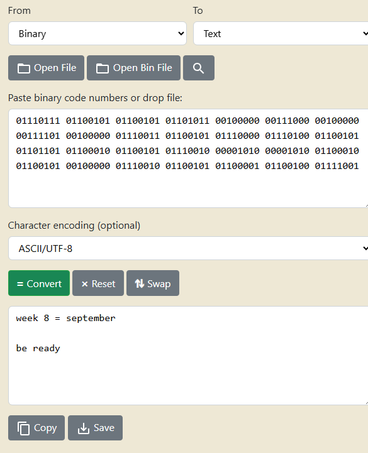Click the binary group 00111000 on the first line
The width and height of the screenshot is (368, 453).
click(x=287, y=121)
